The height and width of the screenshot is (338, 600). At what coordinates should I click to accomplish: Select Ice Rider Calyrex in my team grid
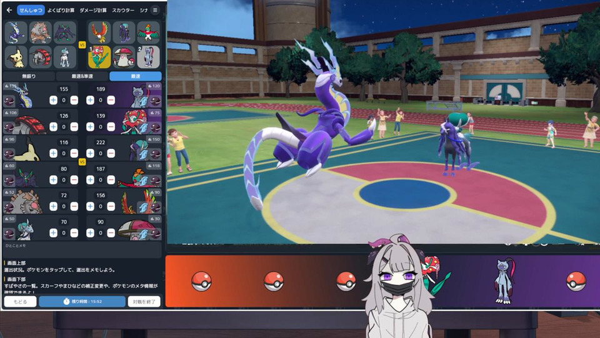(64, 57)
